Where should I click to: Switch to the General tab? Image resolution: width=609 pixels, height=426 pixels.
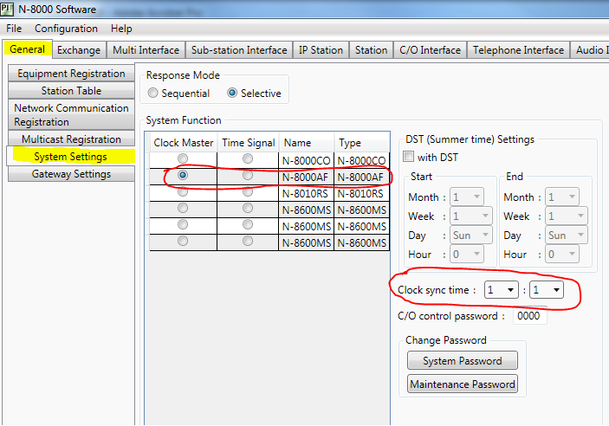tap(27, 49)
